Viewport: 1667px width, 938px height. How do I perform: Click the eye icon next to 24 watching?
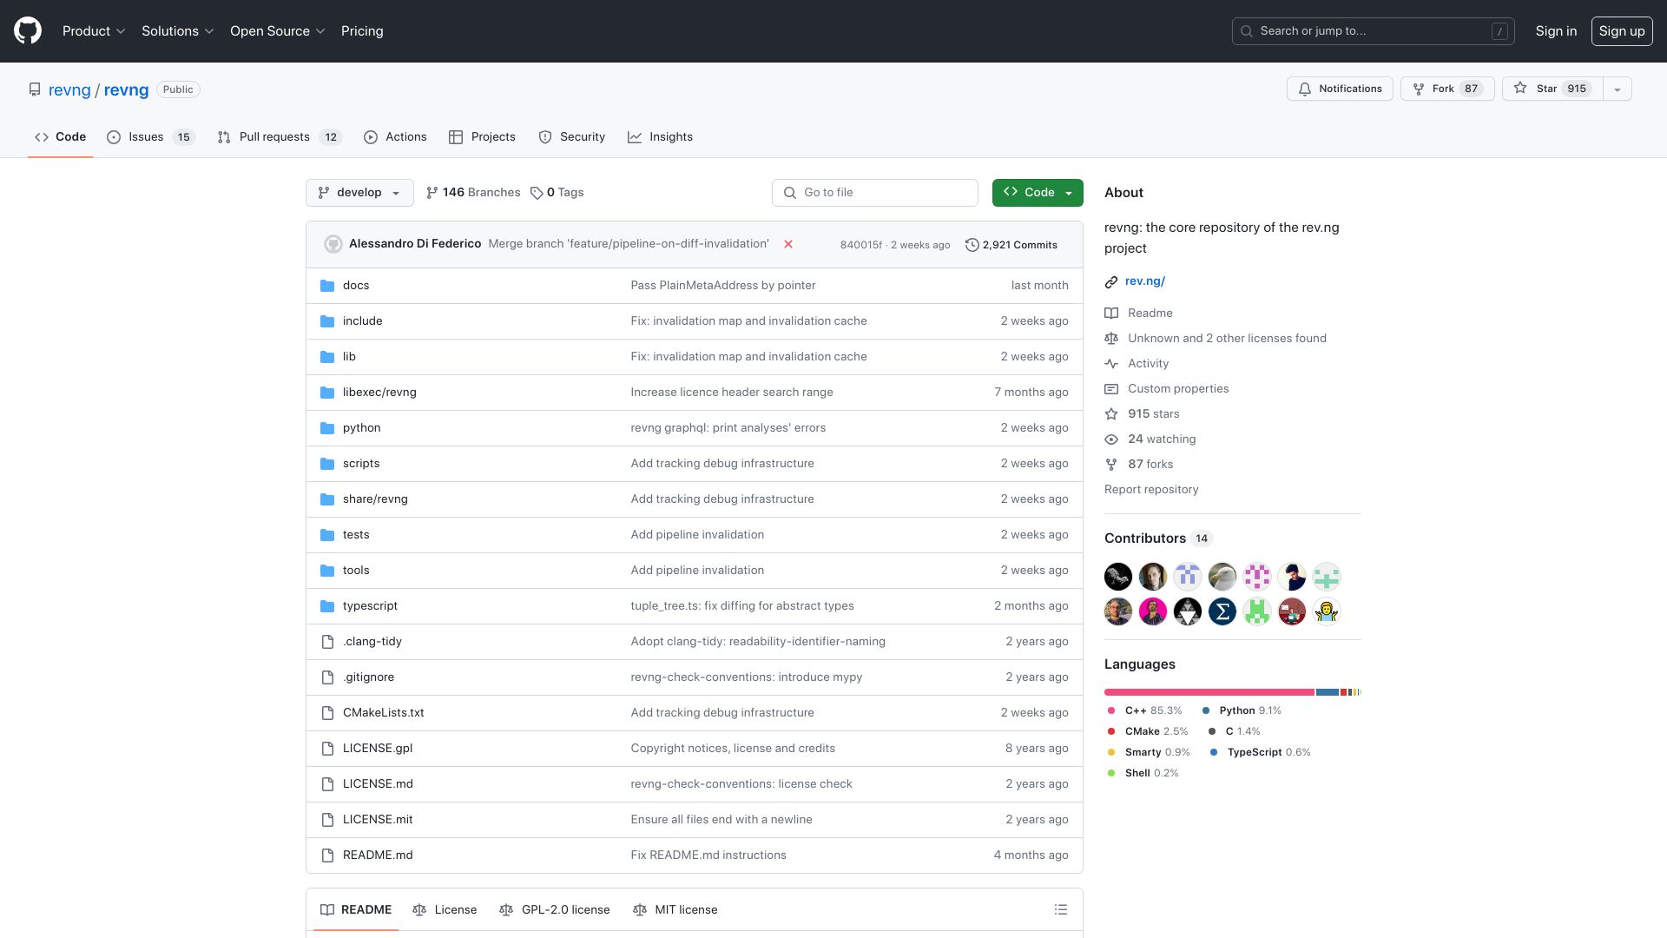(1111, 439)
